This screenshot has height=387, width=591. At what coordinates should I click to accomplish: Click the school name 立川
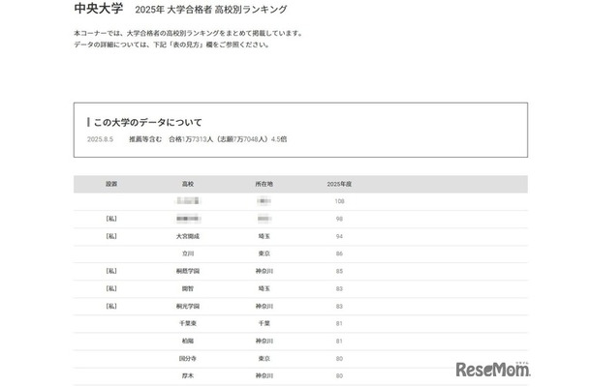pos(188,253)
